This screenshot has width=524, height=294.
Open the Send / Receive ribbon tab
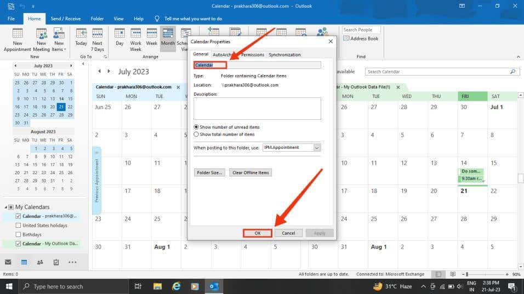66,19
